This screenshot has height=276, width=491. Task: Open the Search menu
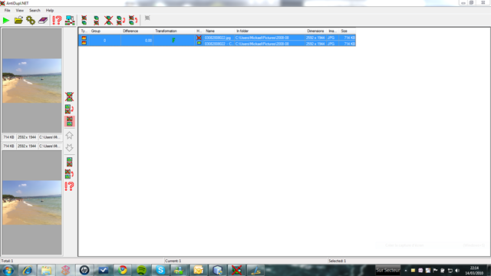point(35,10)
